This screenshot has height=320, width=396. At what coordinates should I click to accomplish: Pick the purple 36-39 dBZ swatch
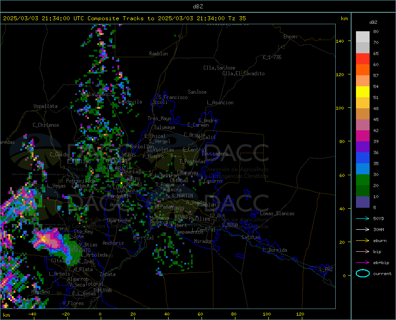pos(363,147)
